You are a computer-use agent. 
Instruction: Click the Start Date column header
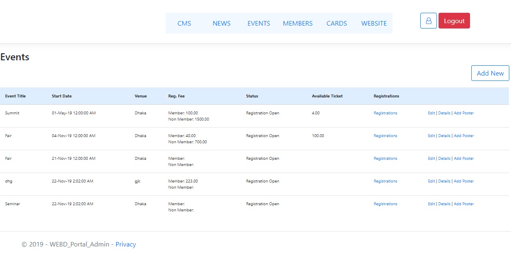point(62,96)
